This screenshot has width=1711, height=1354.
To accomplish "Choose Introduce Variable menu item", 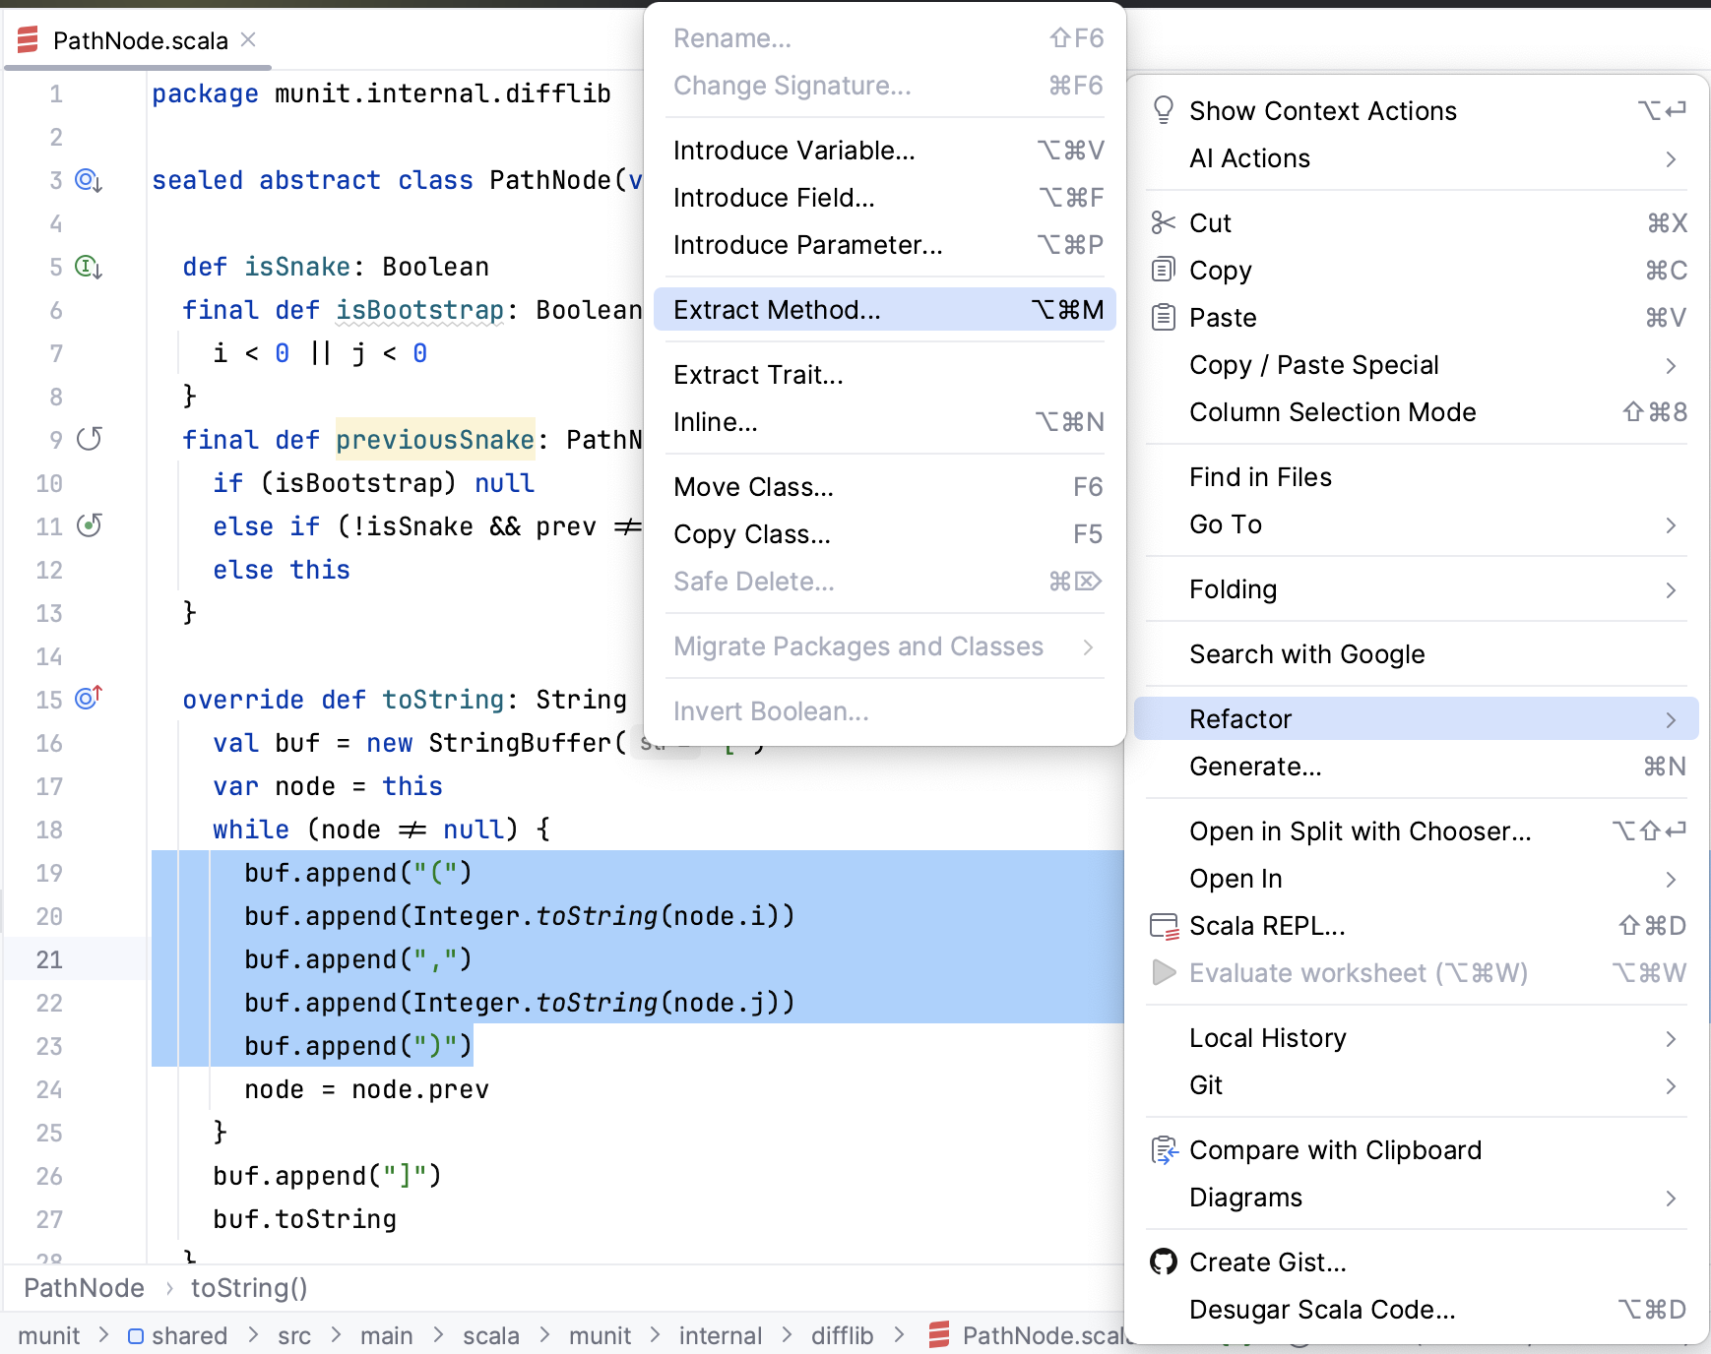I will pyautogui.click(x=793, y=151).
